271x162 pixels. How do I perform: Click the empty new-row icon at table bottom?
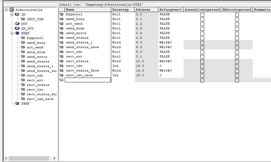(x=61, y=80)
